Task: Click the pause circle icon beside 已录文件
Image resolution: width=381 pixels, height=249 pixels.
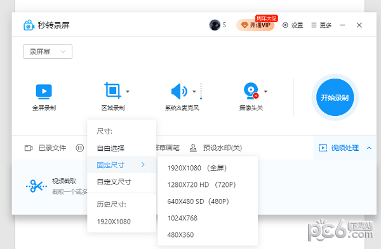Action: (80, 148)
